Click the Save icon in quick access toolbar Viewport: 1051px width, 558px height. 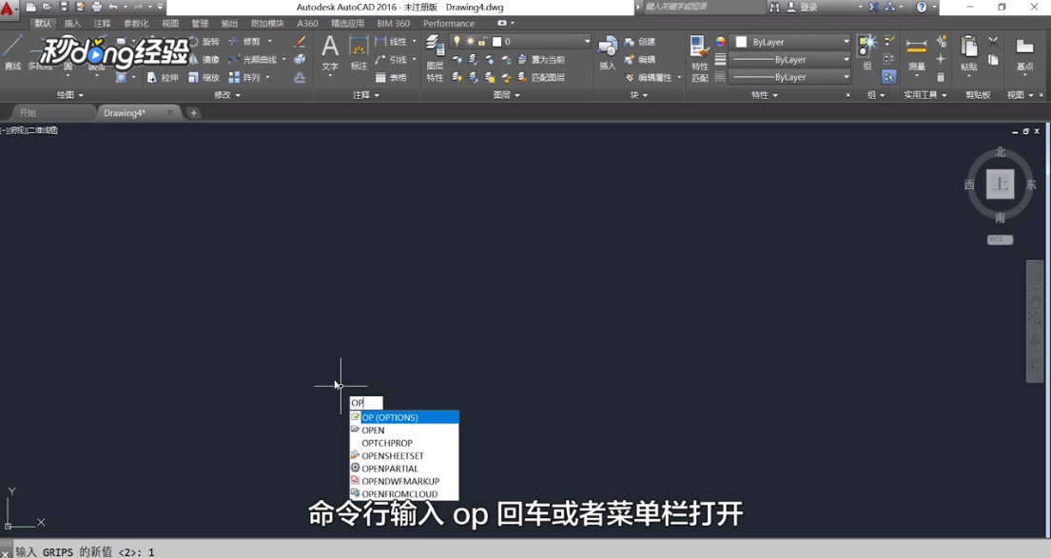(x=65, y=7)
